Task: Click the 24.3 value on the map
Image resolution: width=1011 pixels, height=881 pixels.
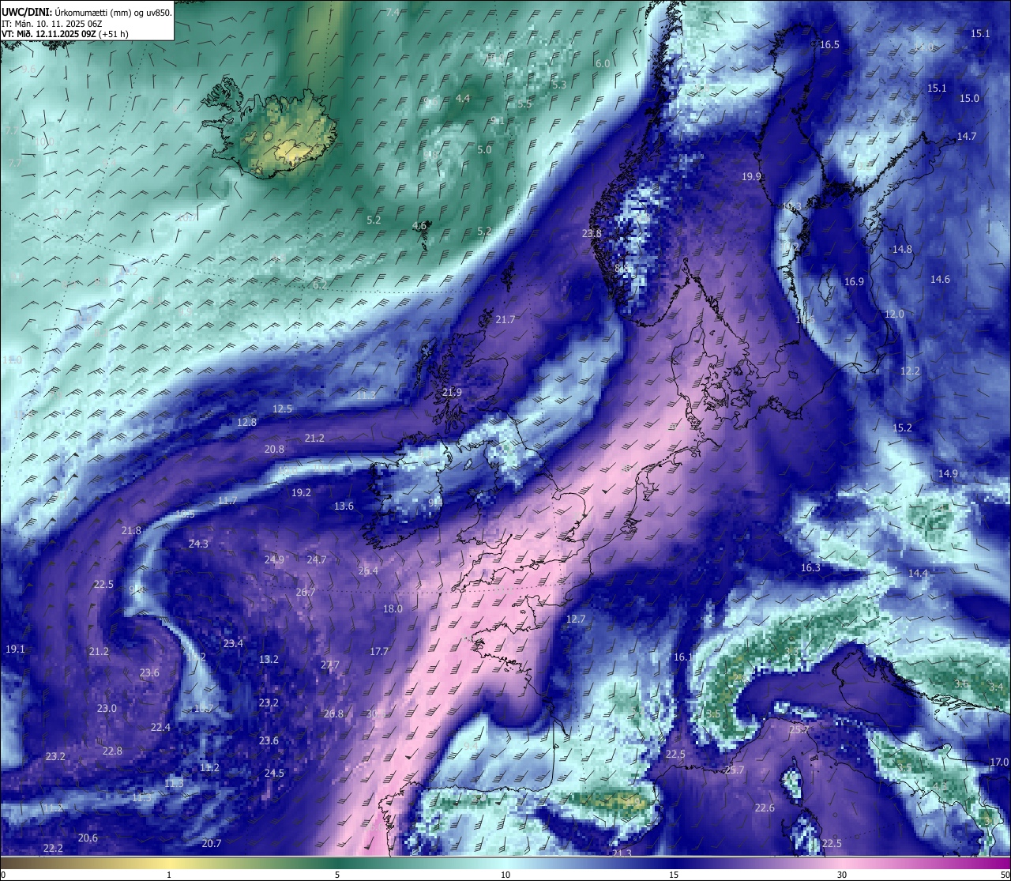Action: point(198,544)
